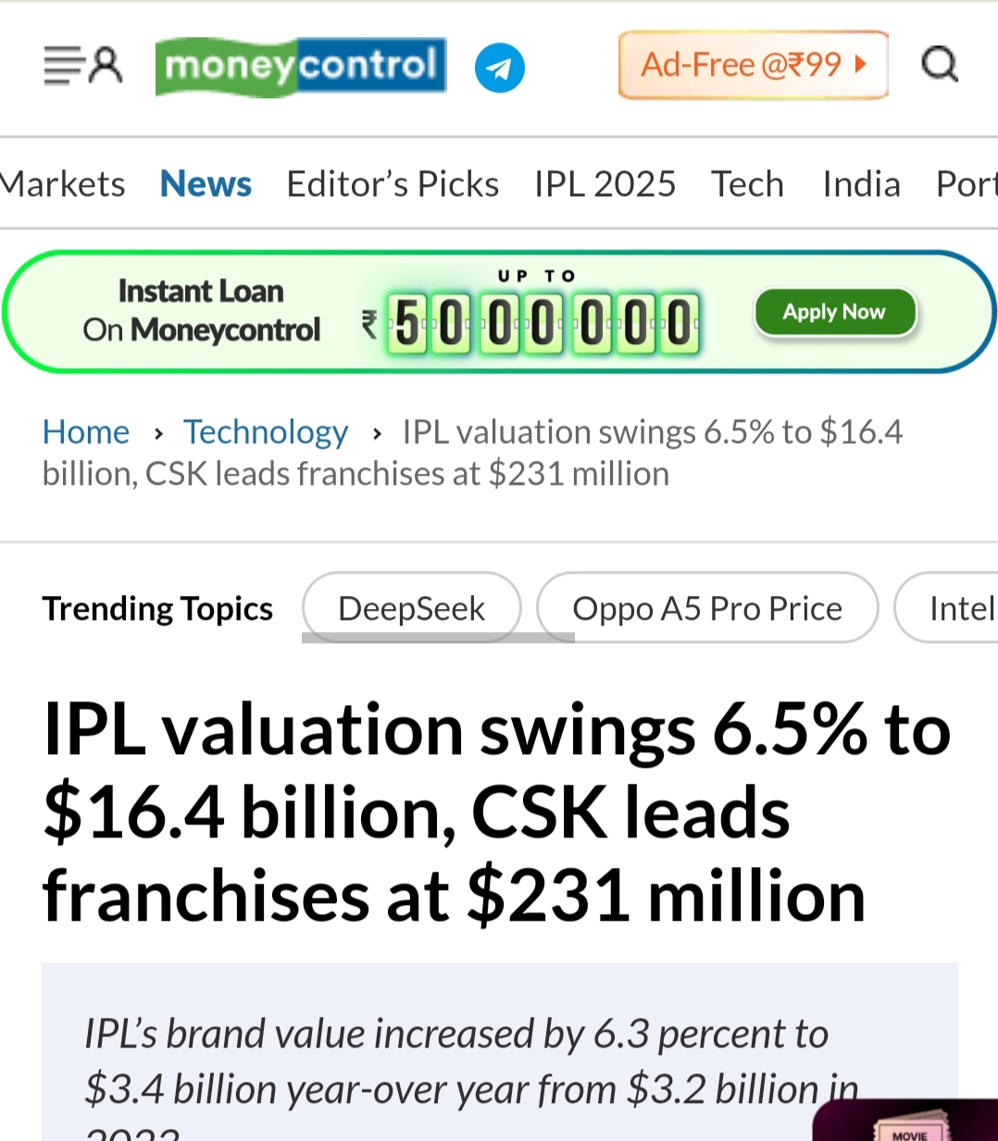Image resolution: width=998 pixels, height=1141 pixels.
Task: Open the India tab
Action: coord(861,184)
